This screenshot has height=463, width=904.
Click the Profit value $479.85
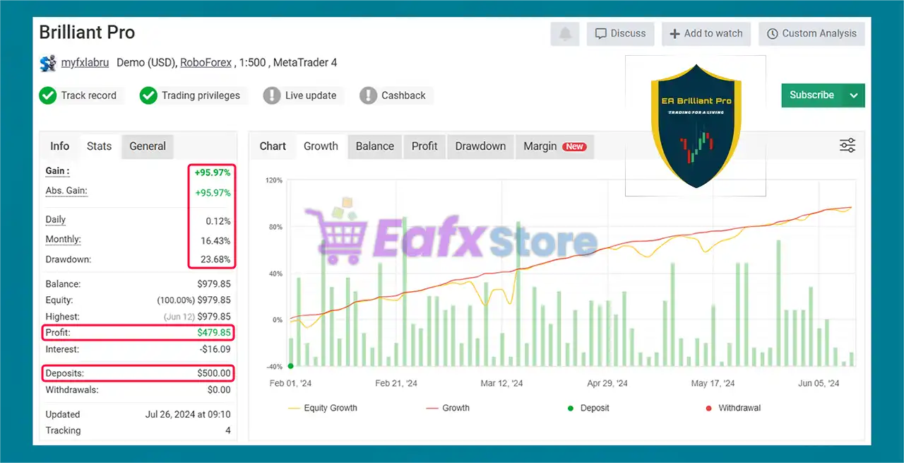point(213,333)
